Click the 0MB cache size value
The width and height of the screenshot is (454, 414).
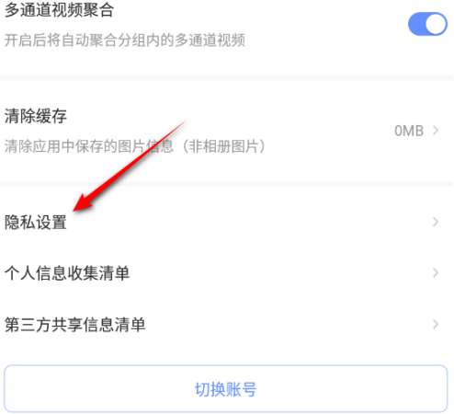pyautogui.click(x=409, y=131)
